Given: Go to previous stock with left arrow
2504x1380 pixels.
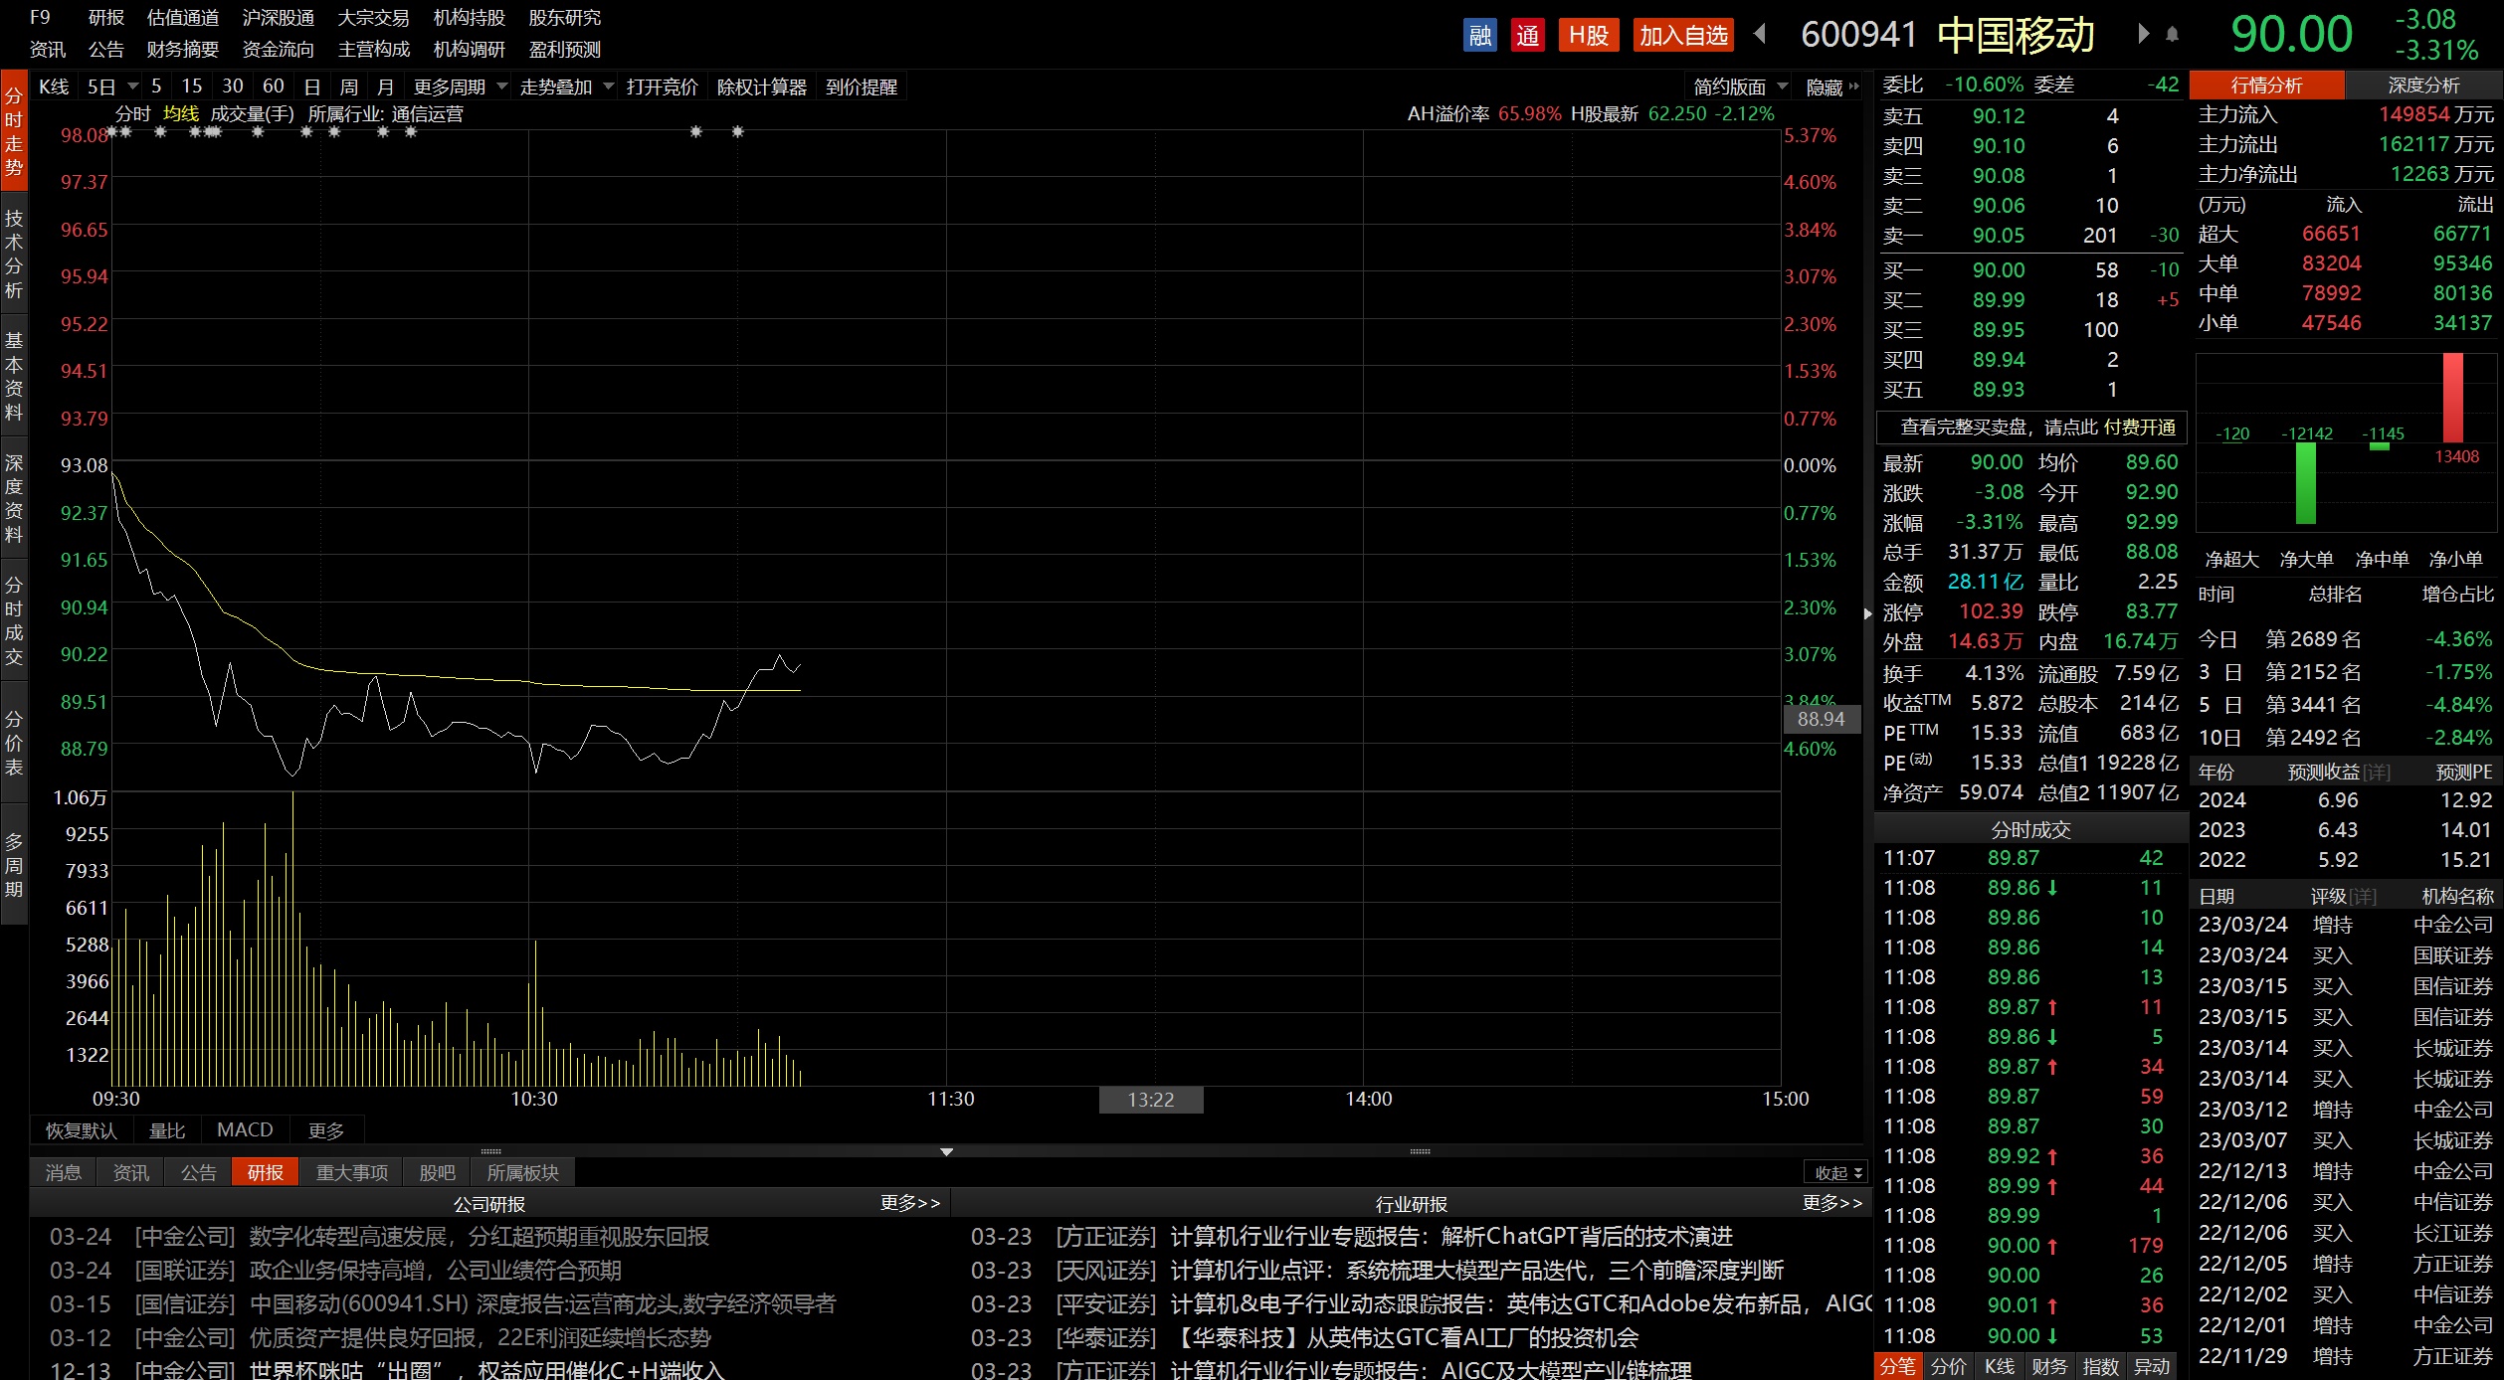Looking at the screenshot, I should (x=1759, y=34).
